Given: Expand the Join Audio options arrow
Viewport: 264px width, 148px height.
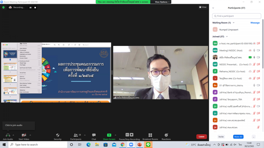Looking at the screenshot, I should coord(13,135).
